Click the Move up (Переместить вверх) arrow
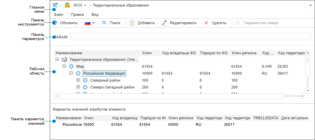315x140 pixels. click(x=238, y=23)
